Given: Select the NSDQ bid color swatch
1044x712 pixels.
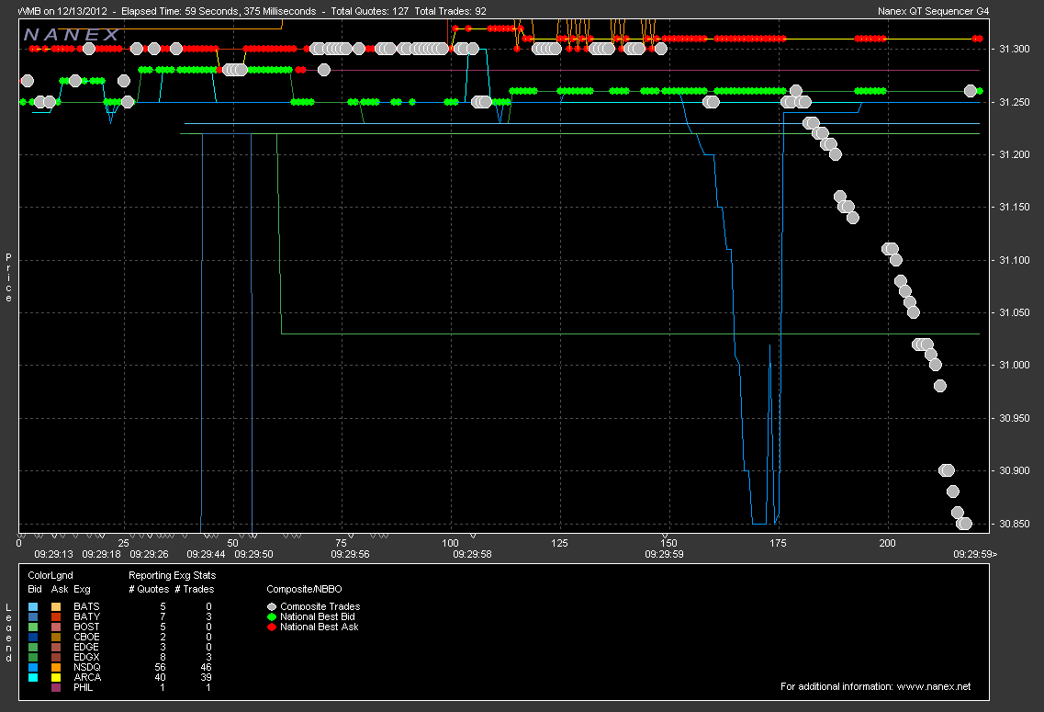Looking at the screenshot, I should coord(33,667).
